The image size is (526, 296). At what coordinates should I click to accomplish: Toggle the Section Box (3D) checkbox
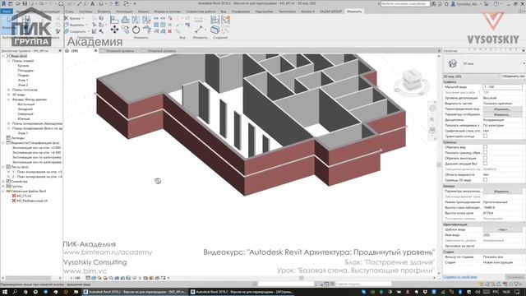click(485, 180)
